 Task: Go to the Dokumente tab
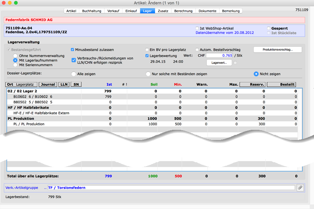(x=207, y=11)
